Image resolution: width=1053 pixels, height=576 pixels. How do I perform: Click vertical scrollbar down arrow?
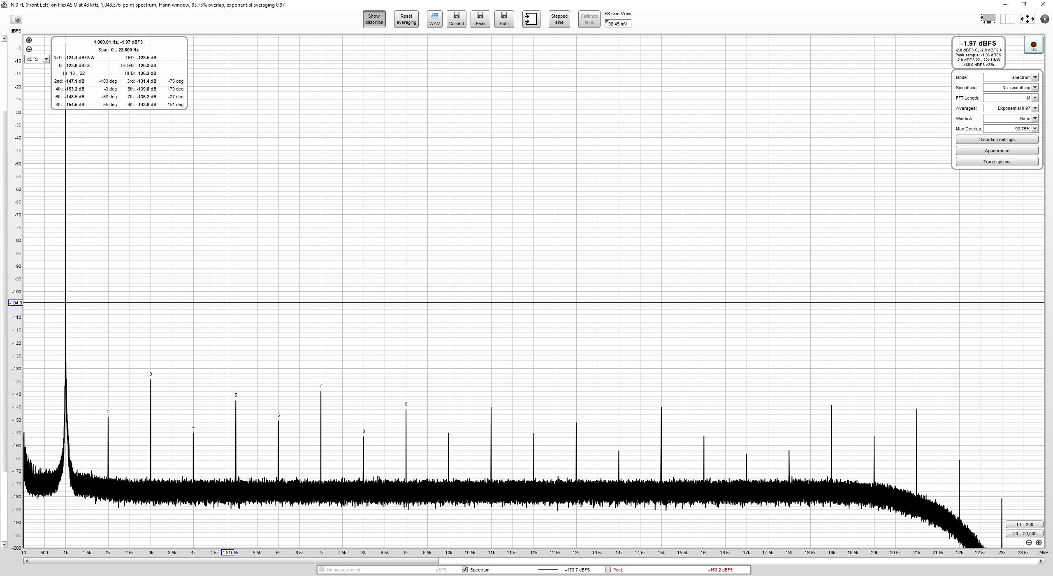tap(4, 545)
